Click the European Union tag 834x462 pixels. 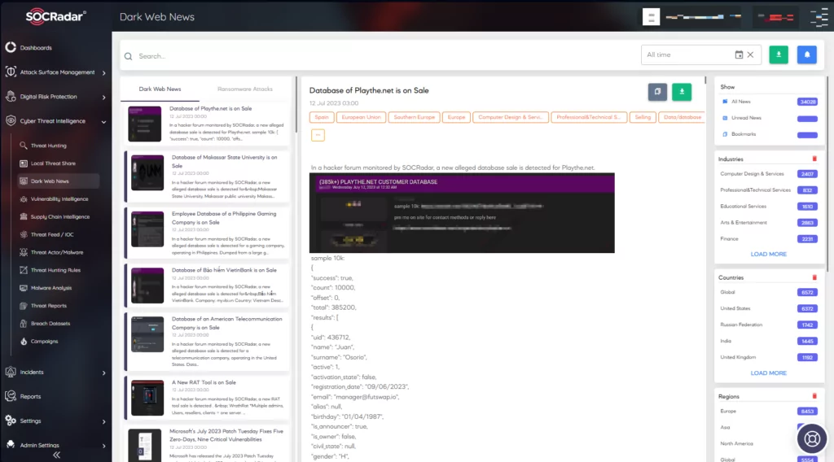[361, 117]
